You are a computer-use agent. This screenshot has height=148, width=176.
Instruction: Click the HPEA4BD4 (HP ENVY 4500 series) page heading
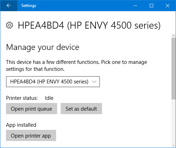(89, 25)
